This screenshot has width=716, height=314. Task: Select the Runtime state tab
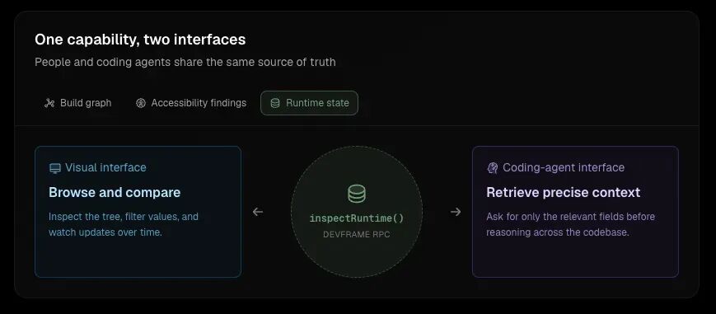(x=309, y=103)
